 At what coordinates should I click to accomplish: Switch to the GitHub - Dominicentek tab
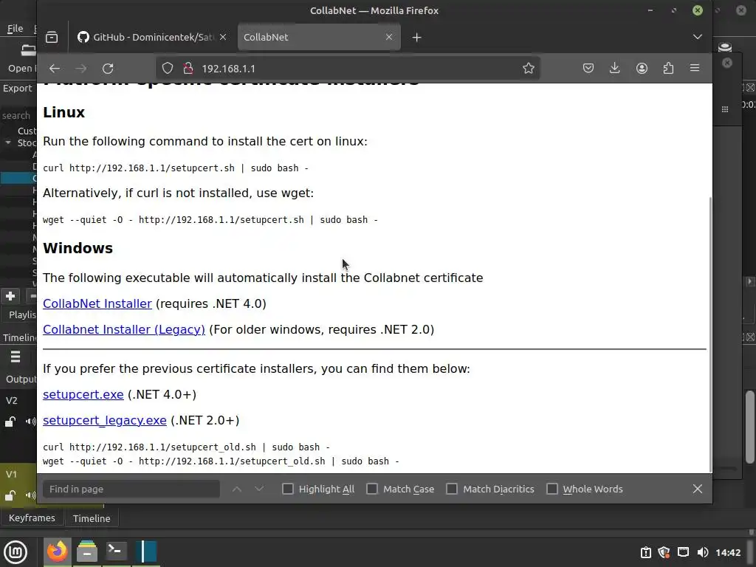[x=152, y=37]
